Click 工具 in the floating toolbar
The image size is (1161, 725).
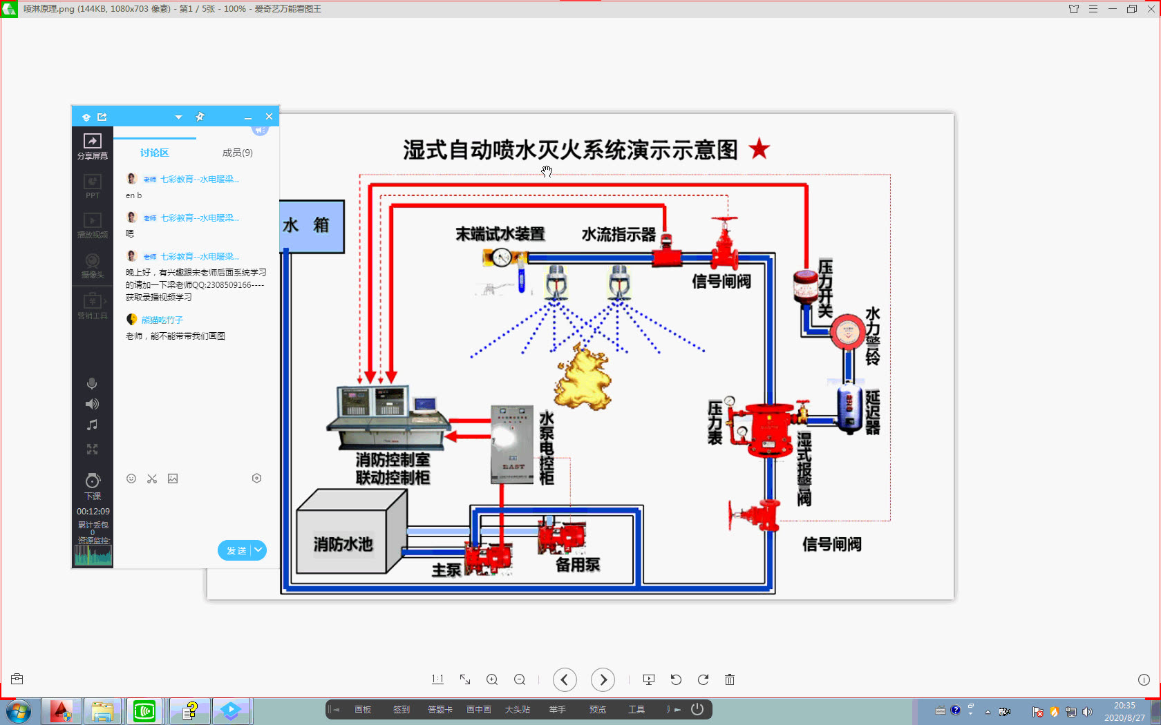click(636, 710)
